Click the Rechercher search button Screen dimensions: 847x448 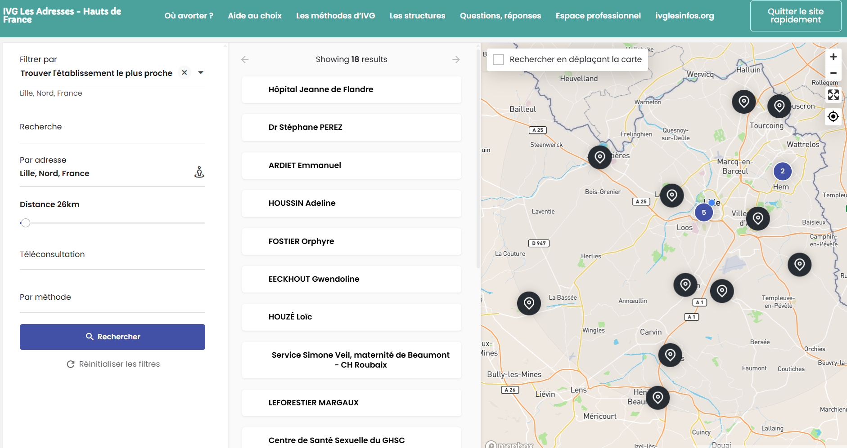113,337
